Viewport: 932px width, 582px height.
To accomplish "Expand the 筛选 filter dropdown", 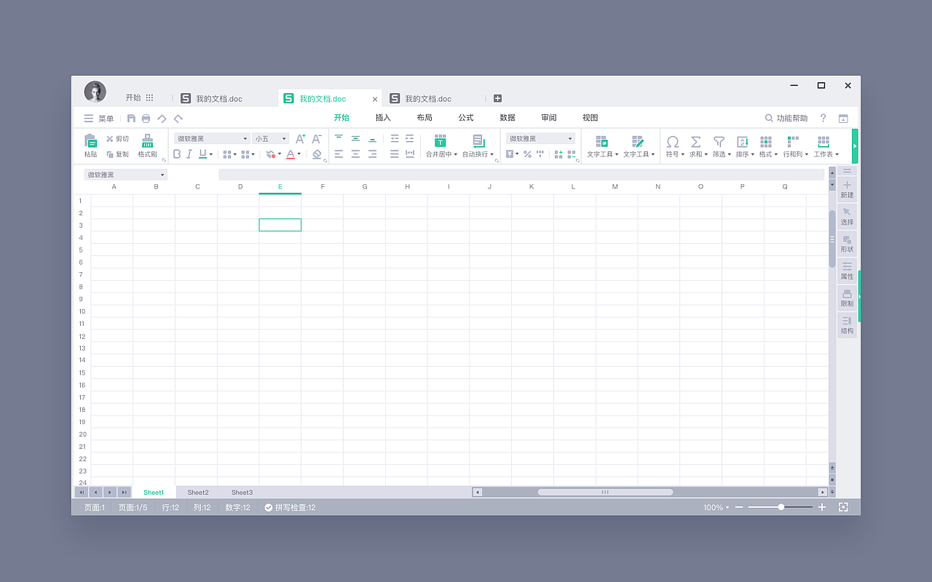I will [x=729, y=154].
